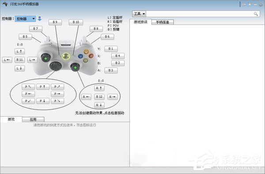Click the B 10 mapping button
The image size is (265, 174).
pos(76,22)
